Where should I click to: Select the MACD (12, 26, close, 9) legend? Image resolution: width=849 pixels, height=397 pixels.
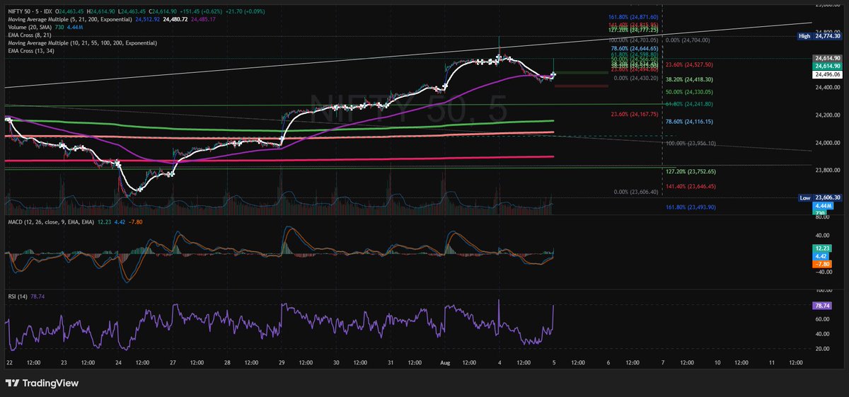[50, 222]
